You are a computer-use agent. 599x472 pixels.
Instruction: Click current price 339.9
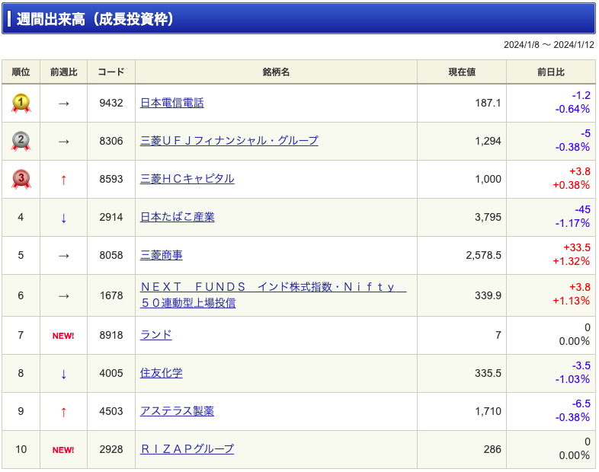pos(488,295)
